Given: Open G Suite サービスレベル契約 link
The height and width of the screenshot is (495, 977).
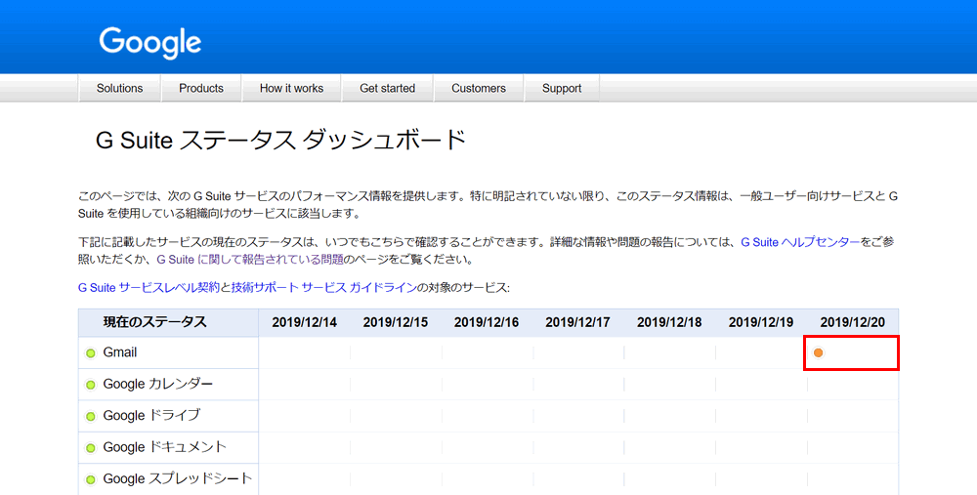Looking at the screenshot, I should [x=148, y=288].
